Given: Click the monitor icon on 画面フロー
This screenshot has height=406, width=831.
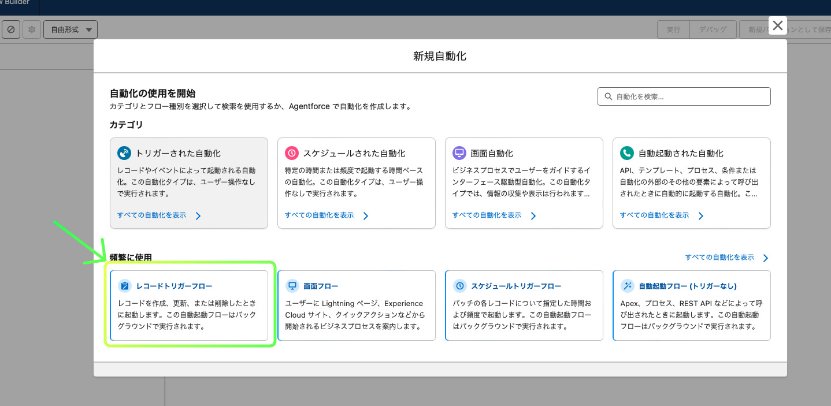Looking at the screenshot, I should click(x=292, y=286).
